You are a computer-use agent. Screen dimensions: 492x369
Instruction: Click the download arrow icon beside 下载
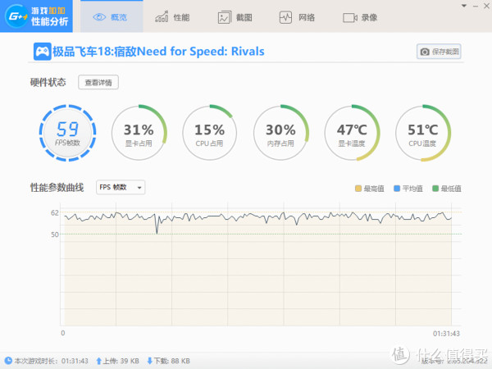[150, 361]
